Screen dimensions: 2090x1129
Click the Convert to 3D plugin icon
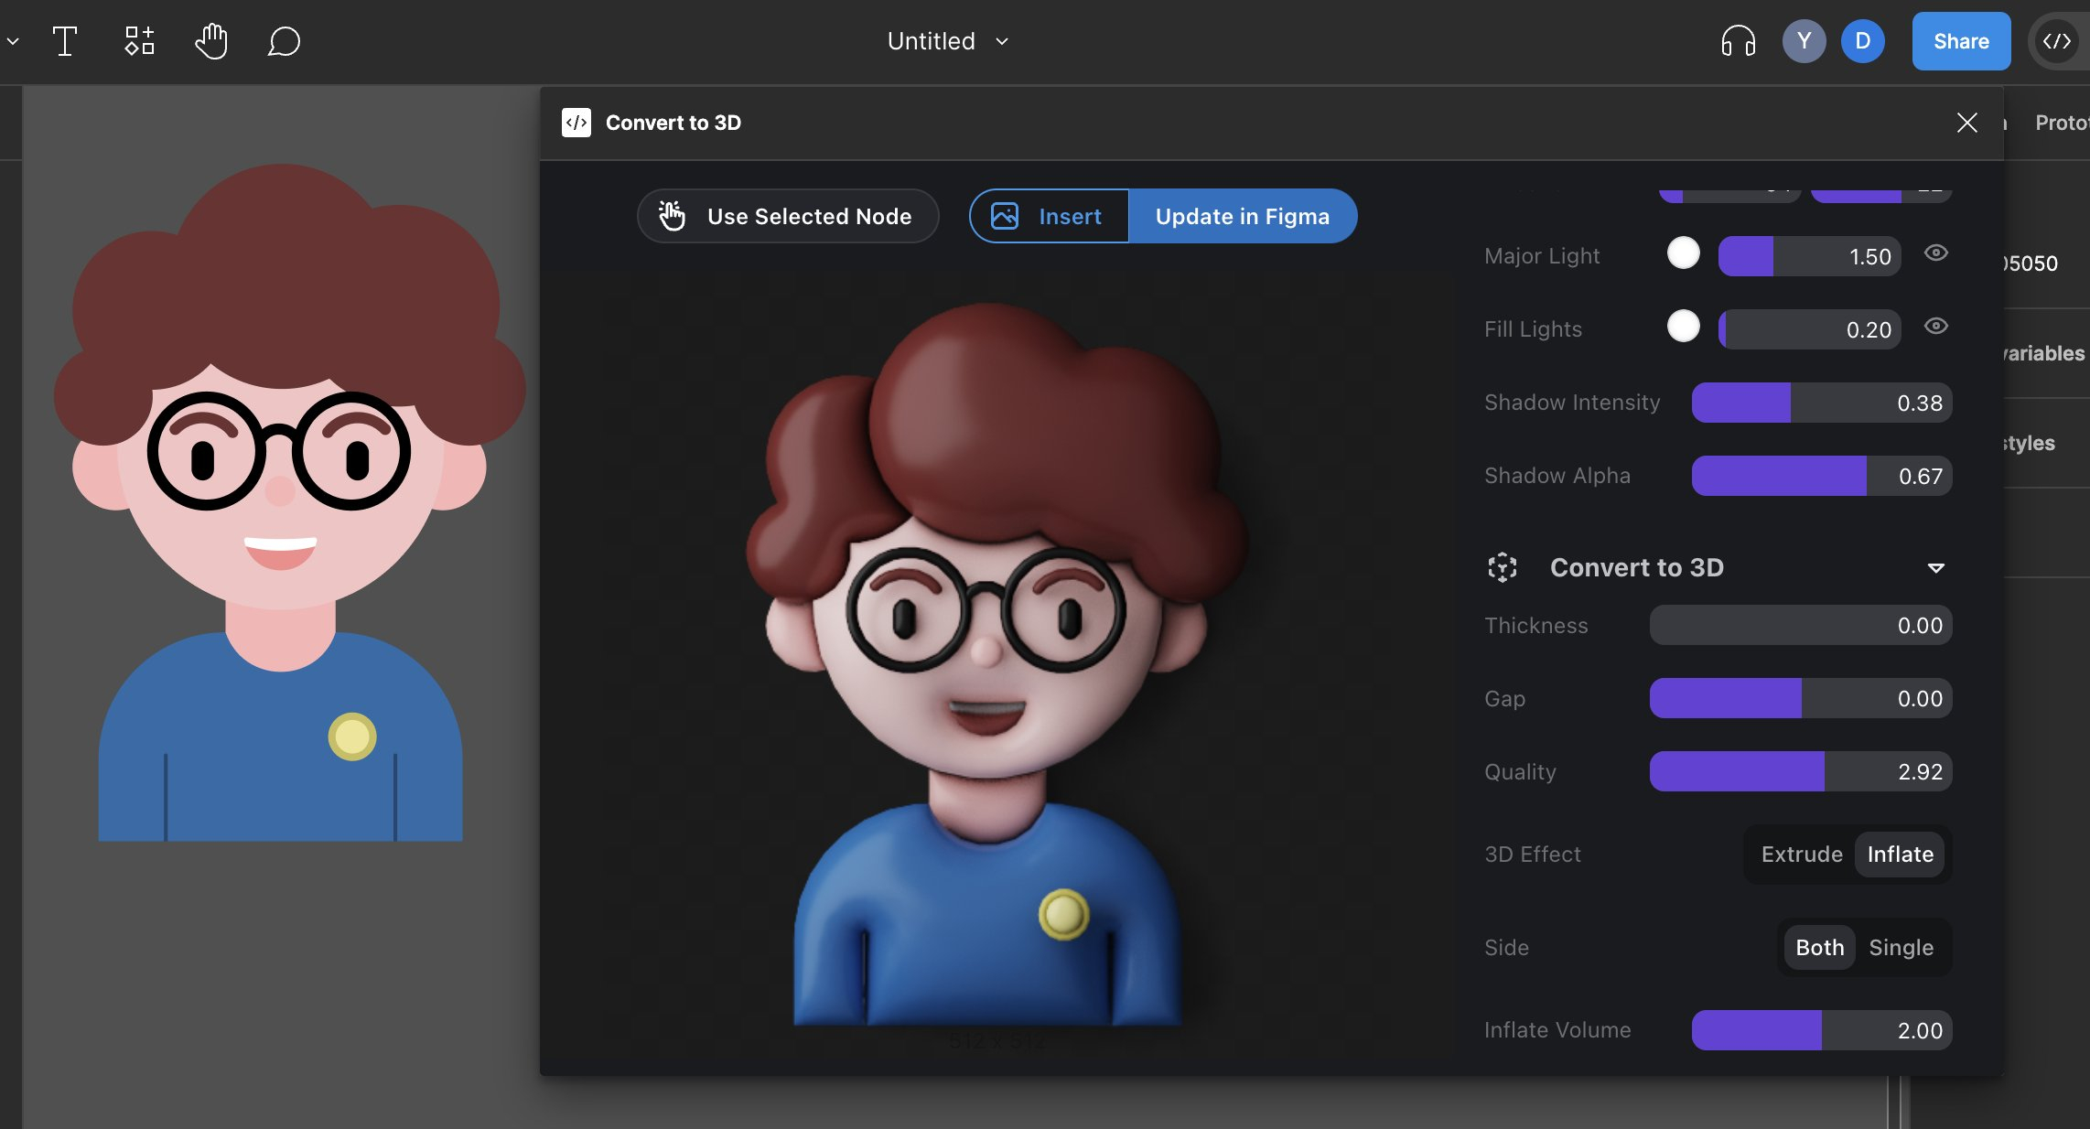[576, 123]
